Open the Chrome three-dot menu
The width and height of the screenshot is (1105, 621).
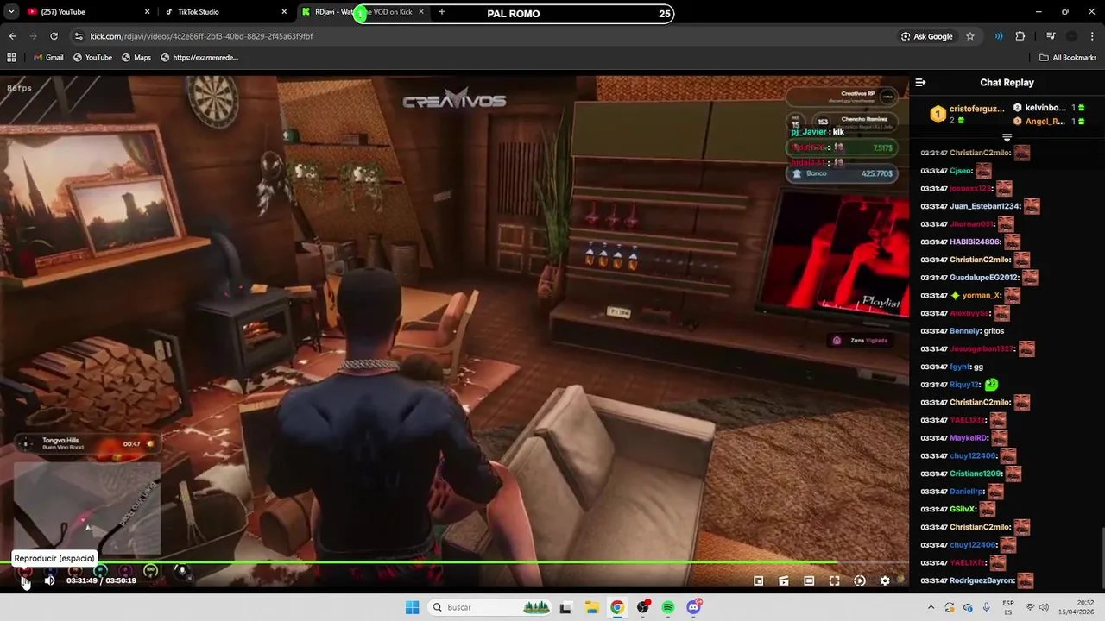tap(1092, 36)
